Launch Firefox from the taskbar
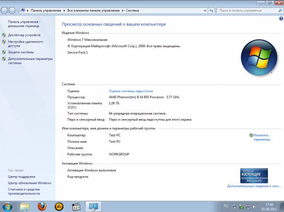This screenshot has width=284, height=212. (42, 206)
